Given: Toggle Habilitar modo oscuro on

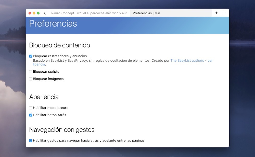Looking at the screenshot, I should pos(31,108).
